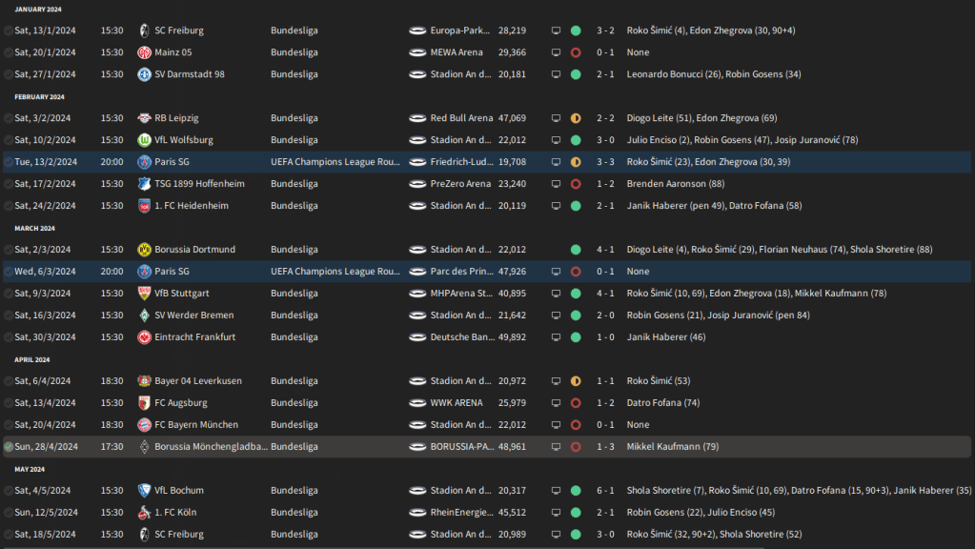Screen dimensions: 975x549
Task: View the 4 - 1 result against VfB Stuttgart
Action: 605,294
